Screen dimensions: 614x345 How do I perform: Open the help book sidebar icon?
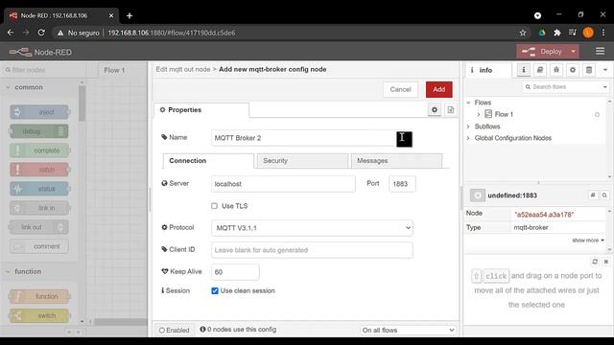point(539,70)
